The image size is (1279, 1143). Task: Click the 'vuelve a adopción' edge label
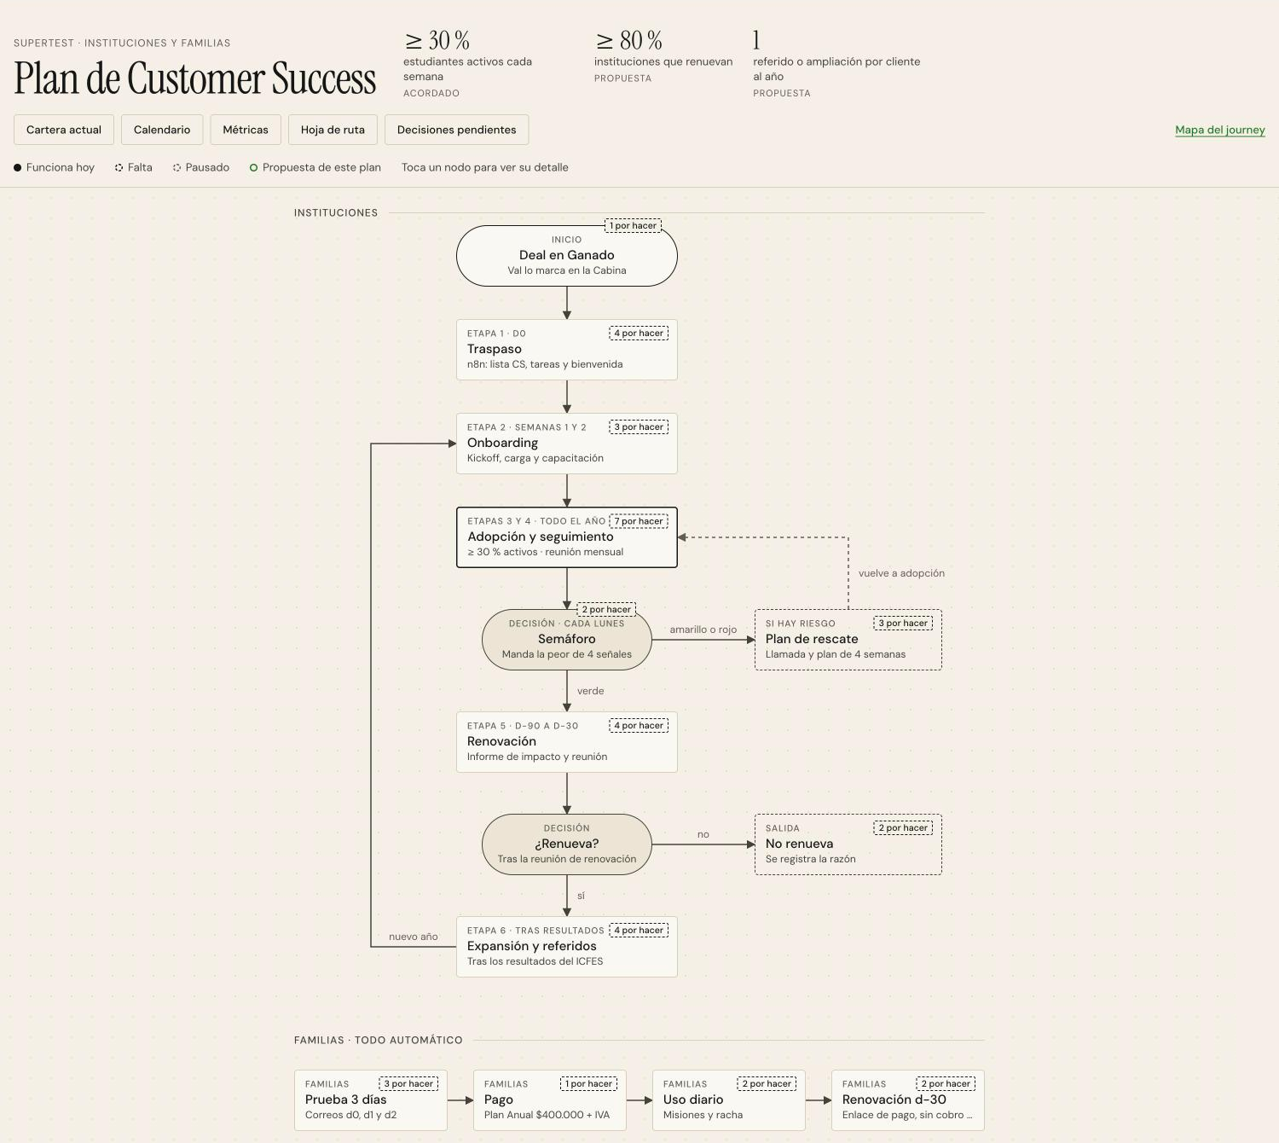[x=901, y=573]
